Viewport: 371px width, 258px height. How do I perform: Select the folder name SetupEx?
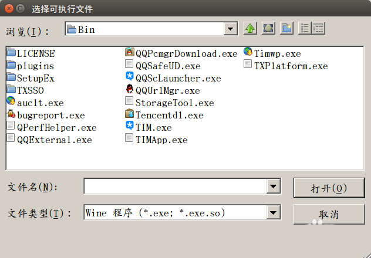(35, 79)
